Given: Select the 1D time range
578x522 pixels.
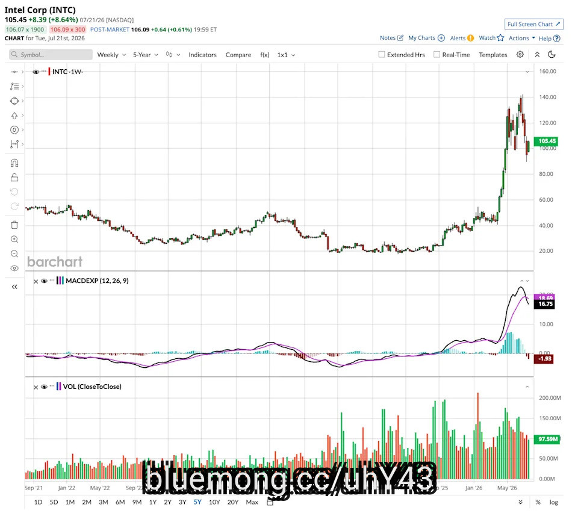Looking at the screenshot, I should point(38,502).
